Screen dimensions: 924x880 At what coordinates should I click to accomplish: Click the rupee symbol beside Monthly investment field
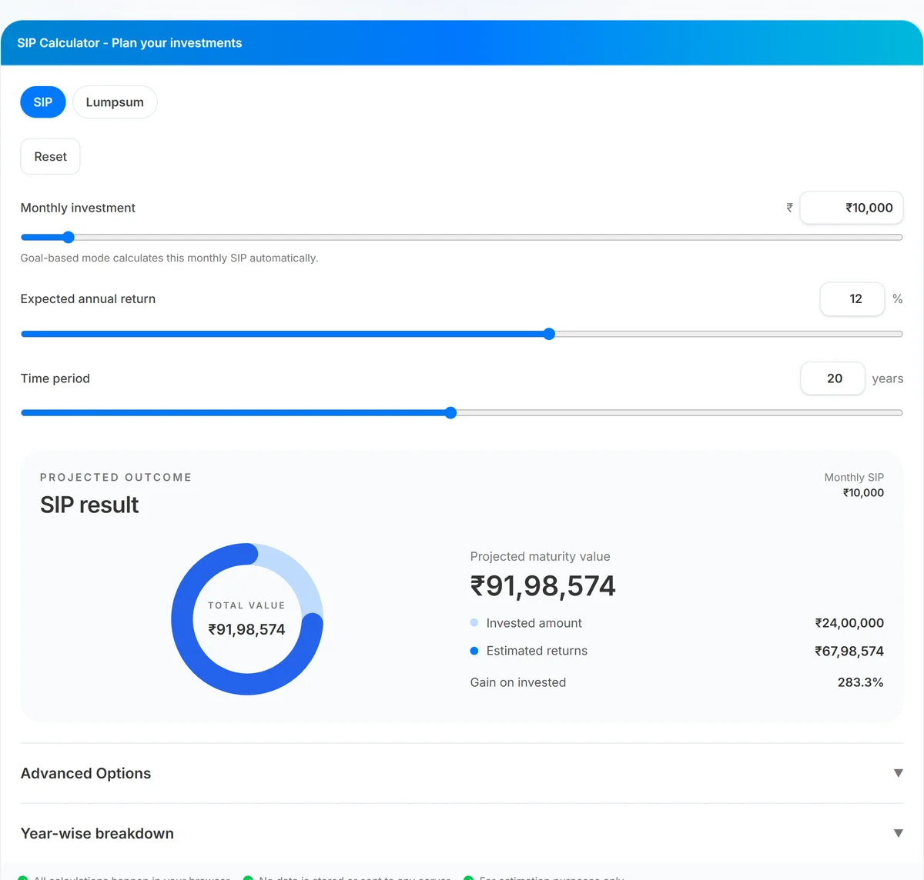789,208
